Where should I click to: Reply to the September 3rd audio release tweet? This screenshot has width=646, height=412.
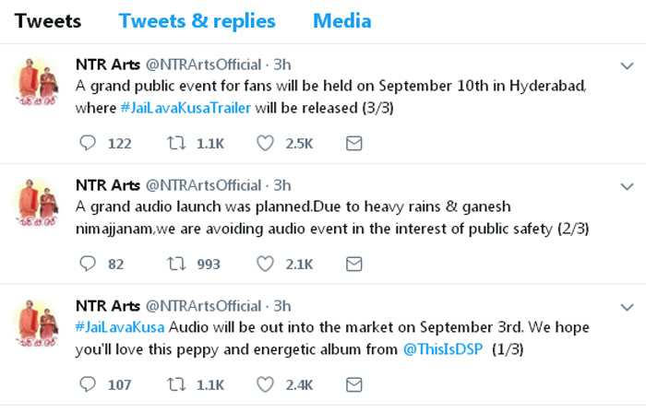point(89,384)
